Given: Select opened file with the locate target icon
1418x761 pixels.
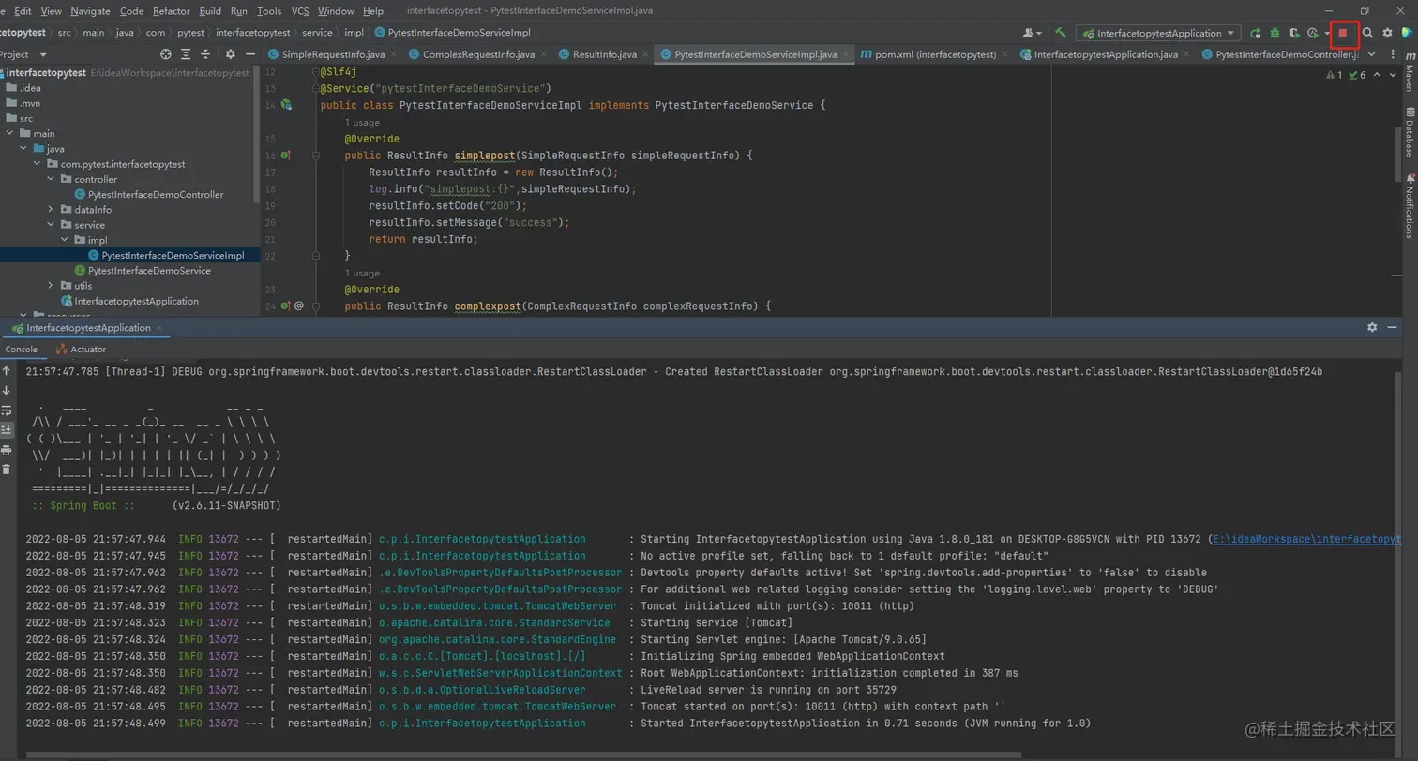Looking at the screenshot, I should pyautogui.click(x=166, y=54).
